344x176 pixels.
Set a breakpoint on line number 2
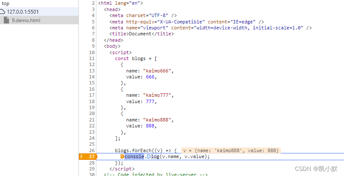(x=93, y=3)
